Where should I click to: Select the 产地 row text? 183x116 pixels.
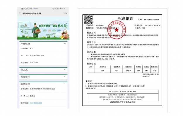click(x=33, y=55)
